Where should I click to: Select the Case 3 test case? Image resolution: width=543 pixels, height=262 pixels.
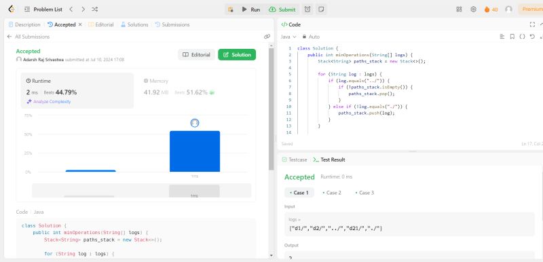[x=364, y=193]
